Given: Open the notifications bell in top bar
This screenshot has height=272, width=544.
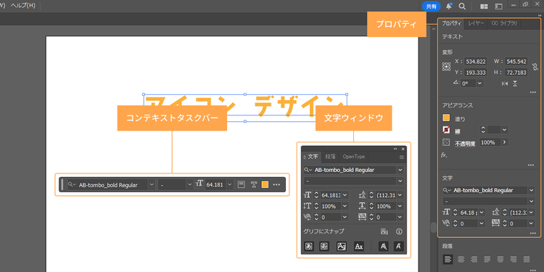Looking at the screenshot, I should click(449, 6).
